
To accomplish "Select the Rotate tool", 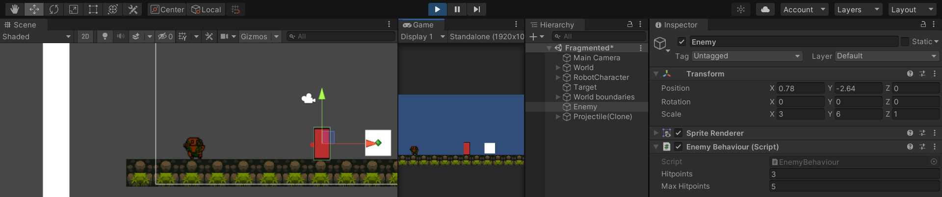I will (54, 9).
